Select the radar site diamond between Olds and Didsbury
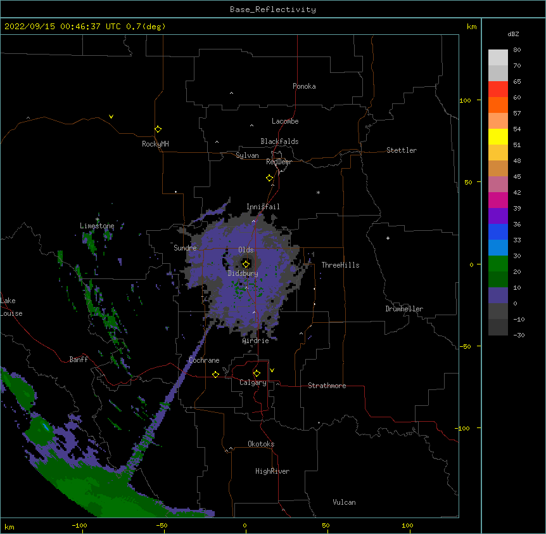This screenshot has width=546, height=534. (x=246, y=264)
